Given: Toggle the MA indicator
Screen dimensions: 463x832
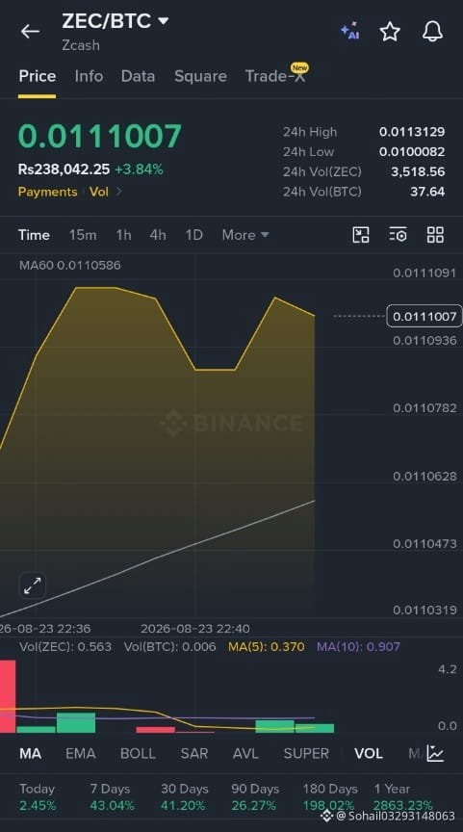Looking at the screenshot, I should [x=30, y=753].
